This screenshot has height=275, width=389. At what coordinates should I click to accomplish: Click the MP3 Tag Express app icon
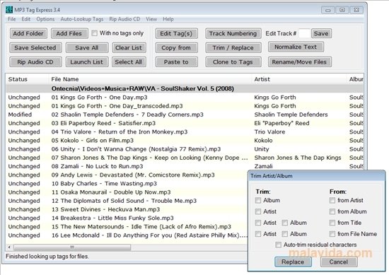(9, 10)
